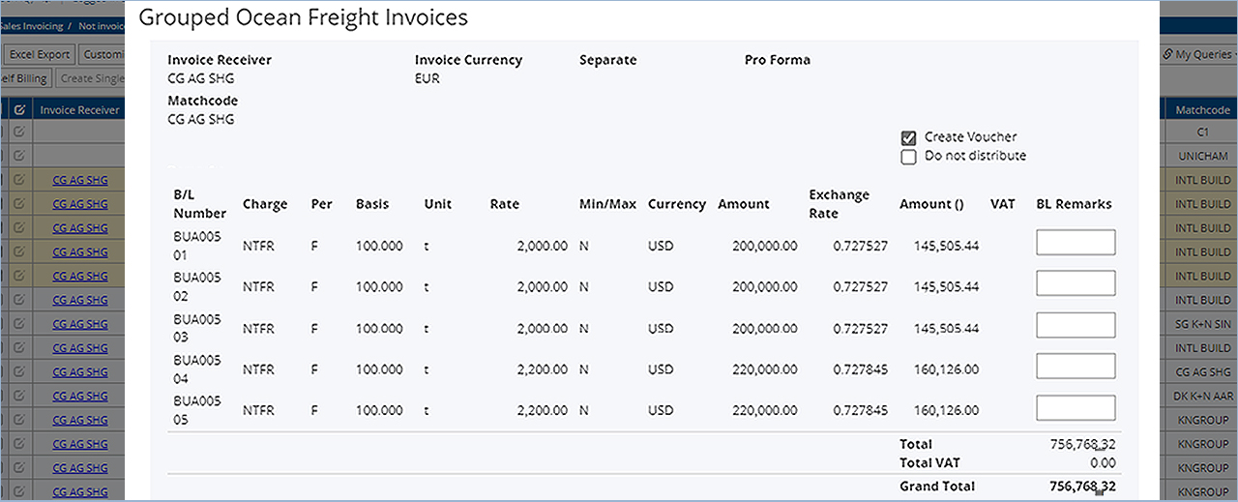Click the edit icon in the grid header row
The image size is (1238, 502).
(x=19, y=110)
